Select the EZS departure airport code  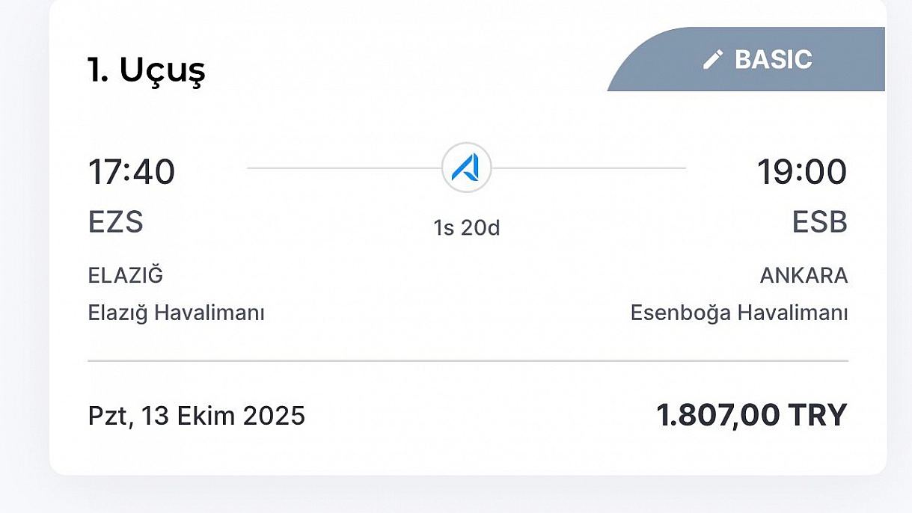116,222
